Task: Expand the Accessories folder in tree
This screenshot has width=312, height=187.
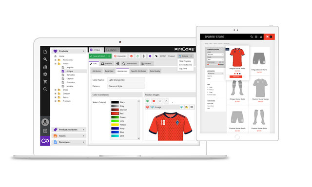Action: pyautogui.click(x=56, y=60)
